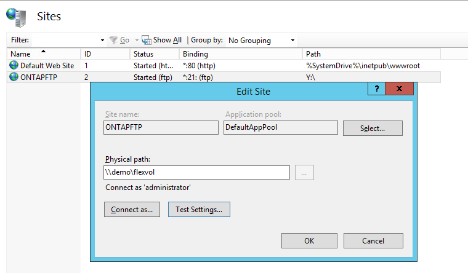Click the Select... application pool button

(x=373, y=128)
